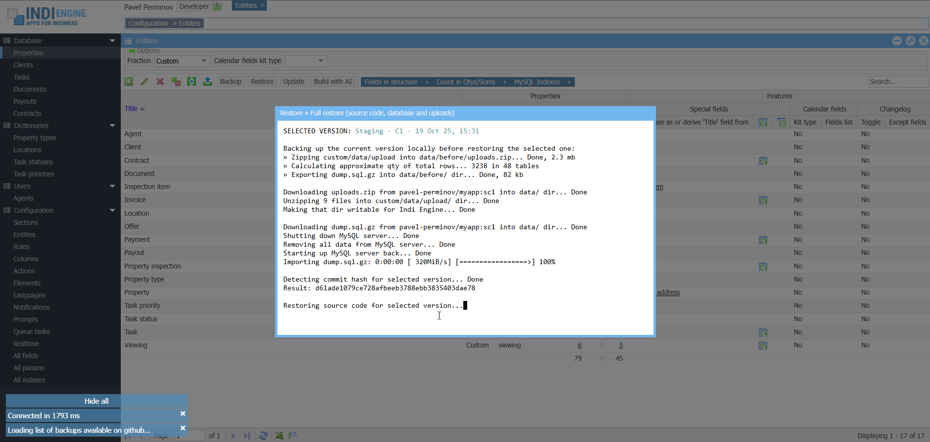The image size is (930, 442).
Task: Click the Backup button
Action: (x=230, y=81)
